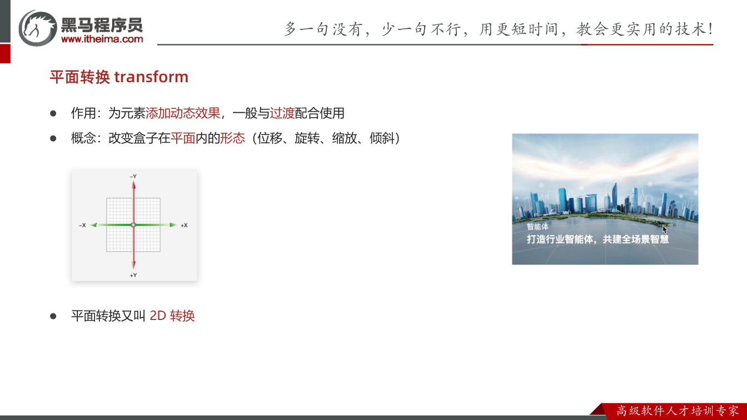The width and height of the screenshot is (747, 420).
Task: Click the -Y label on the diagram
Action: [x=133, y=176]
